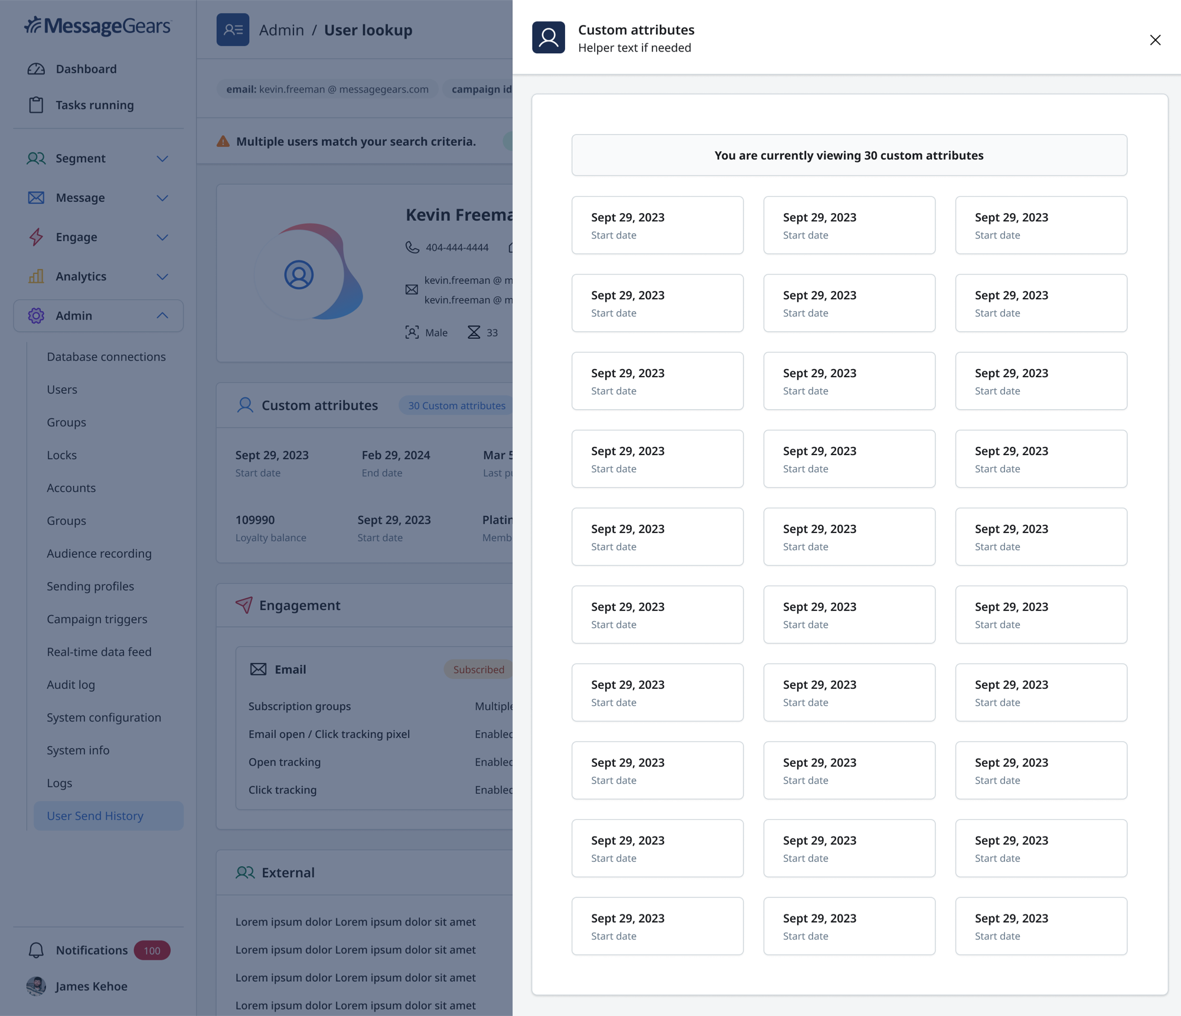Click the Segment people icon
The width and height of the screenshot is (1181, 1016).
[x=36, y=158]
